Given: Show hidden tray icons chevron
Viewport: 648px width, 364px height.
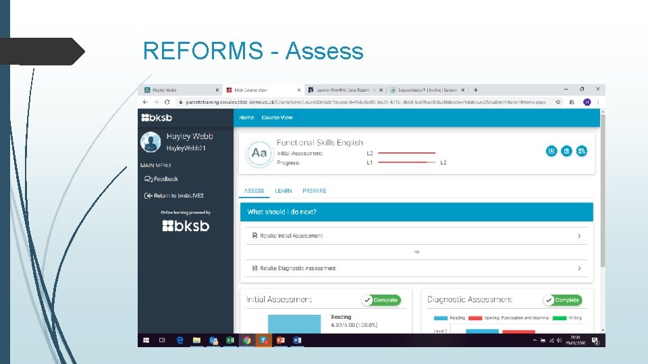Looking at the screenshot, I should (535, 340).
